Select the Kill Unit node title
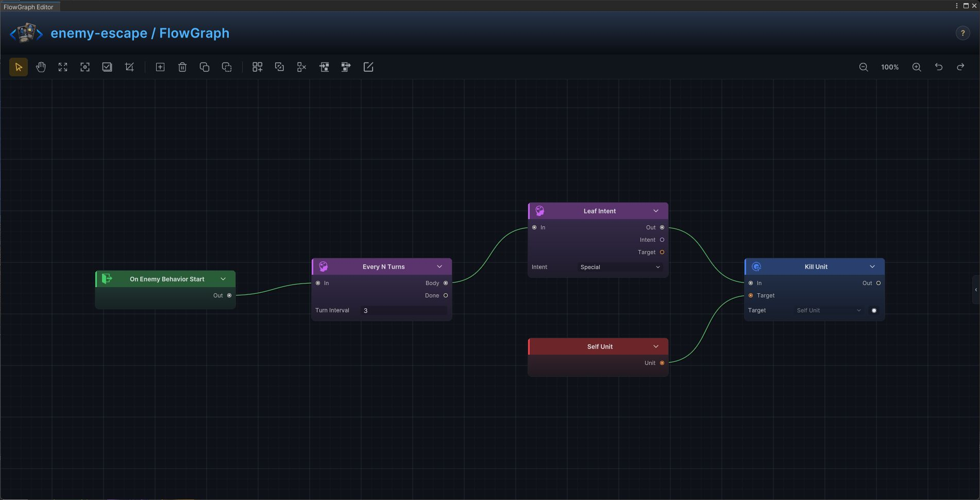Image resolution: width=980 pixels, height=500 pixels. click(816, 266)
